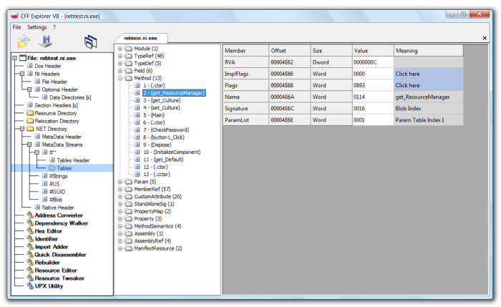
Task: Open the Quick Disassembler tool
Action: coord(61,255)
